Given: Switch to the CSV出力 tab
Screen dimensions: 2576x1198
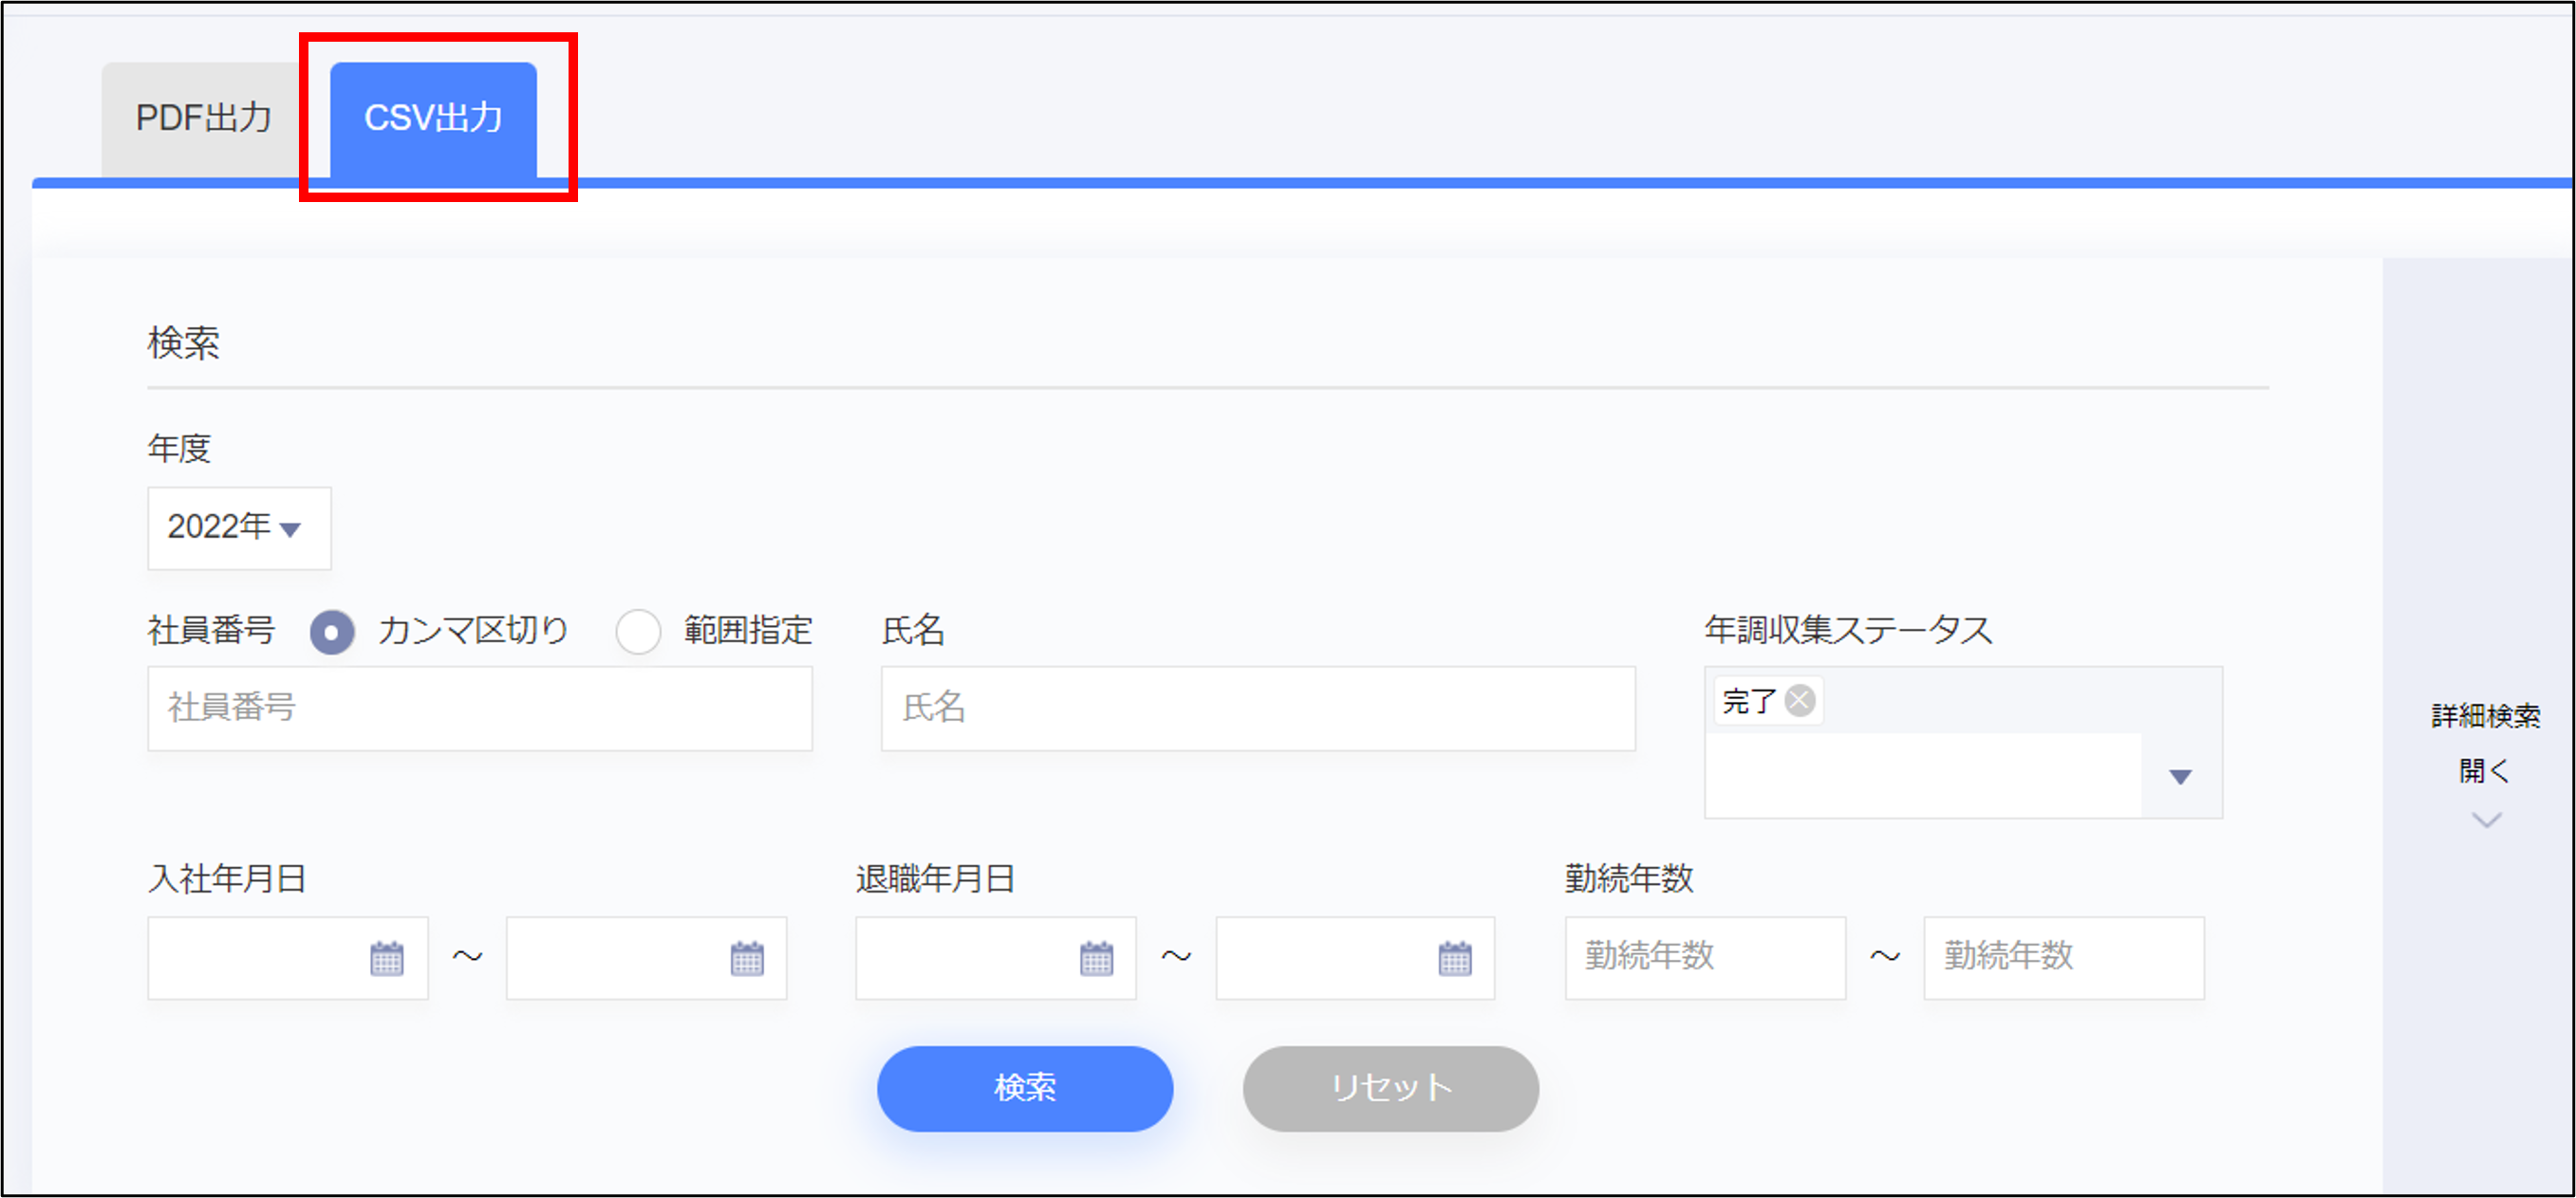Looking at the screenshot, I should click(x=433, y=118).
